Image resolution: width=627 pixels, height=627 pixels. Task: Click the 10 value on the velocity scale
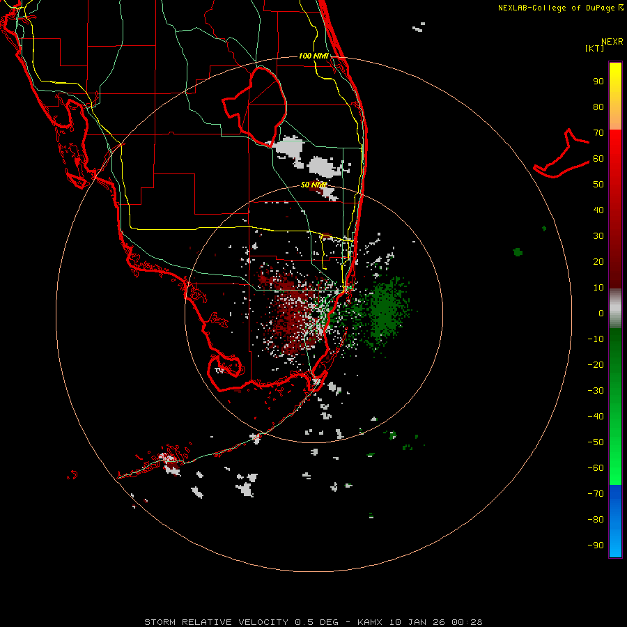pyautogui.click(x=598, y=288)
